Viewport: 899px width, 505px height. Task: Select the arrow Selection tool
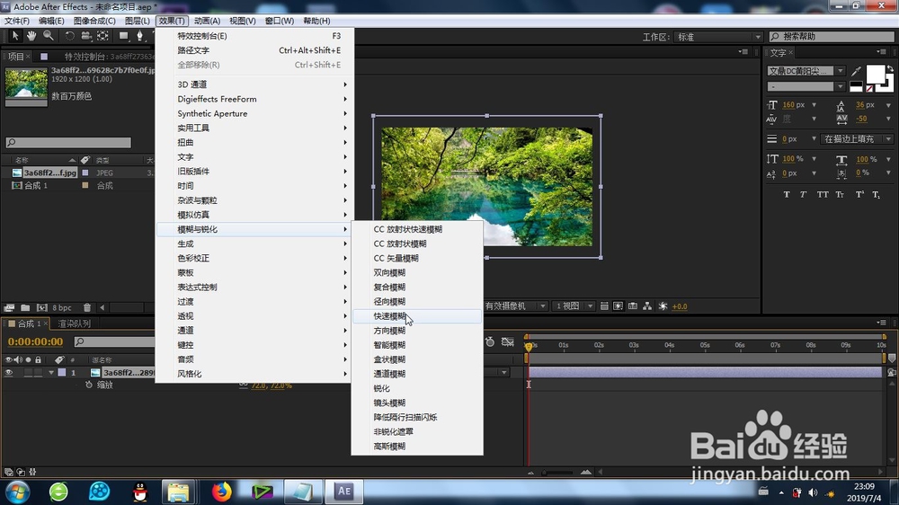pyautogui.click(x=15, y=36)
